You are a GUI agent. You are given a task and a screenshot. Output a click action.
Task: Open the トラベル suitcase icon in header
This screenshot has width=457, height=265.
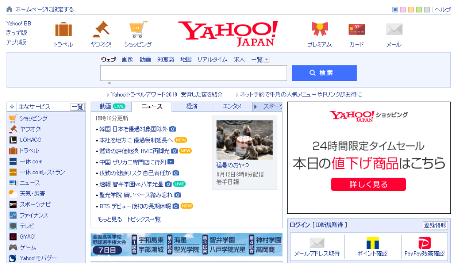pyautogui.click(x=63, y=30)
